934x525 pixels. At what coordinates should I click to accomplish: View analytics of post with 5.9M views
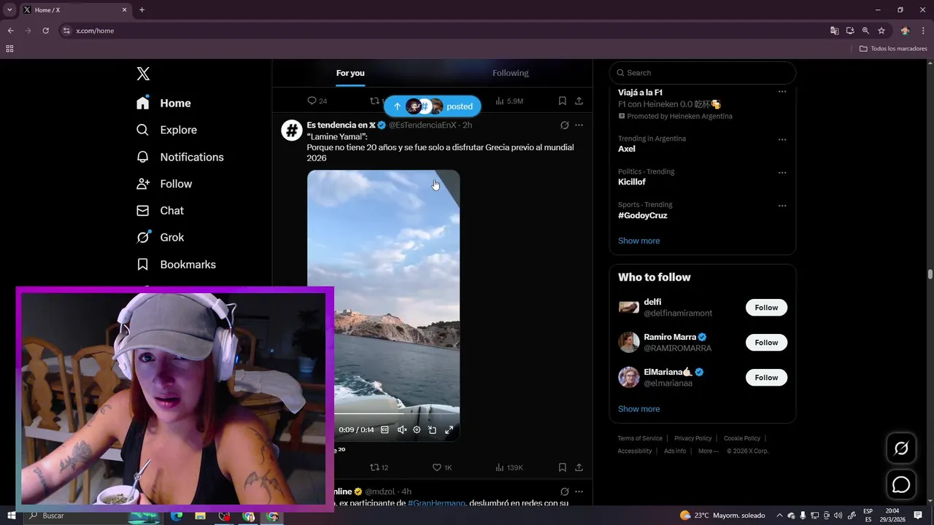[x=509, y=101]
